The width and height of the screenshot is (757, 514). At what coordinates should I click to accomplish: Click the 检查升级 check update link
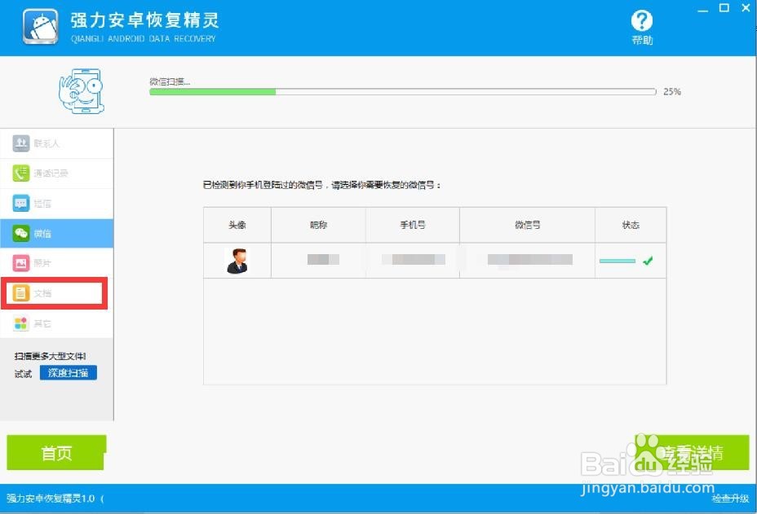pyautogui.click(x=730, y=499)
